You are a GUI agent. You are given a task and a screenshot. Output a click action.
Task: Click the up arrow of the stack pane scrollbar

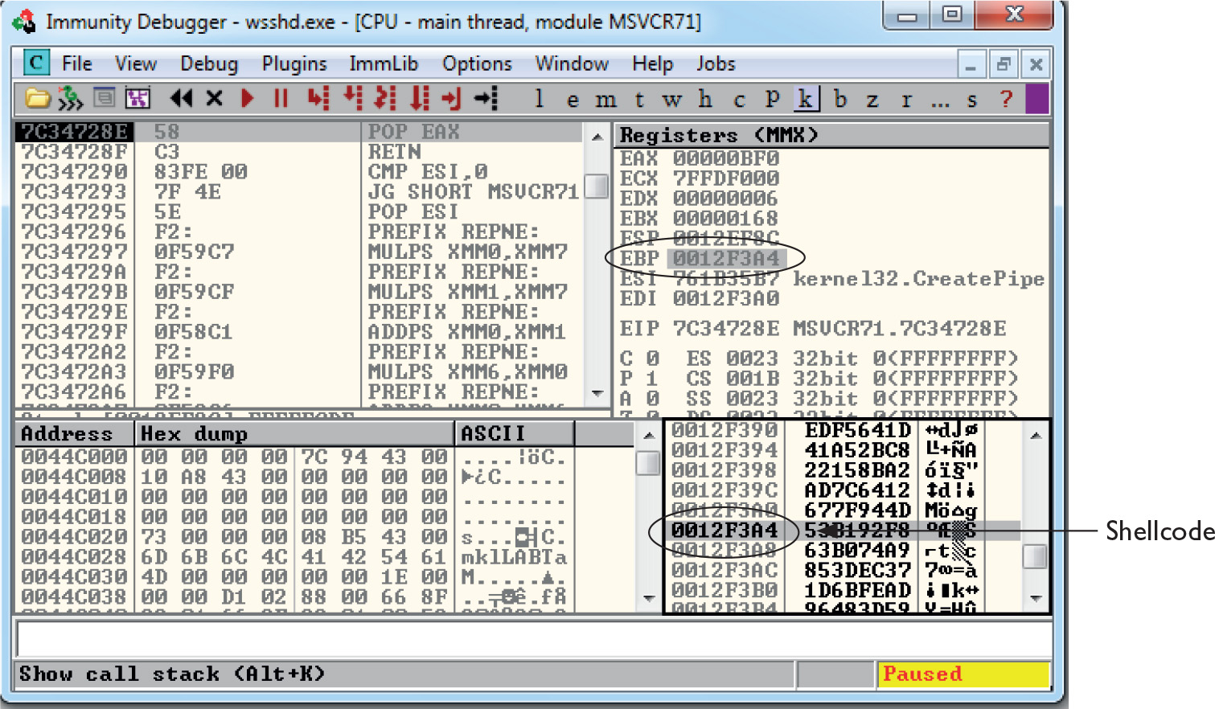(1036, 435)
